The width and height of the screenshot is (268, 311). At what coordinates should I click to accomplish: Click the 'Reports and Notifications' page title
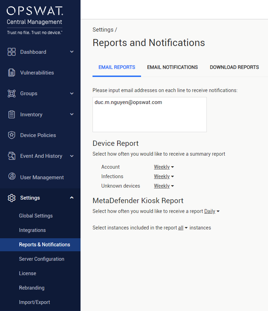(149, 43)
